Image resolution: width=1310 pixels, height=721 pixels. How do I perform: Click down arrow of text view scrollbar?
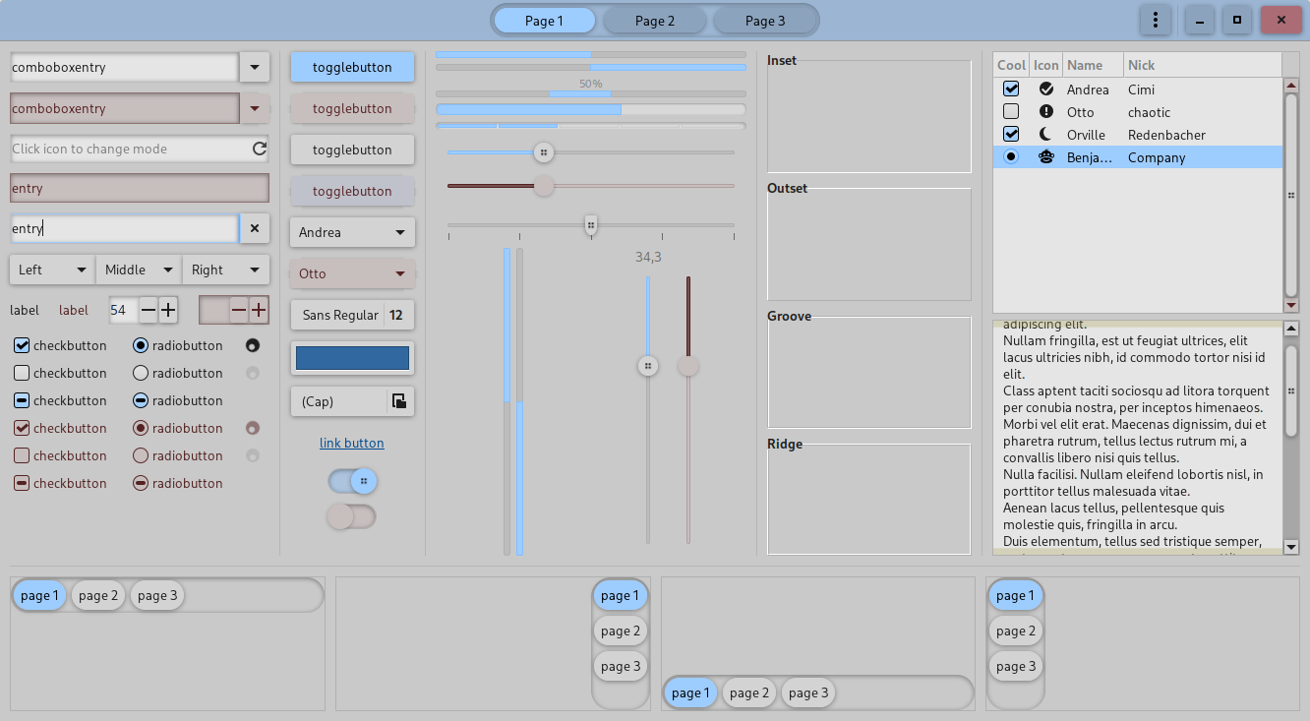[x=1291, y=547]
